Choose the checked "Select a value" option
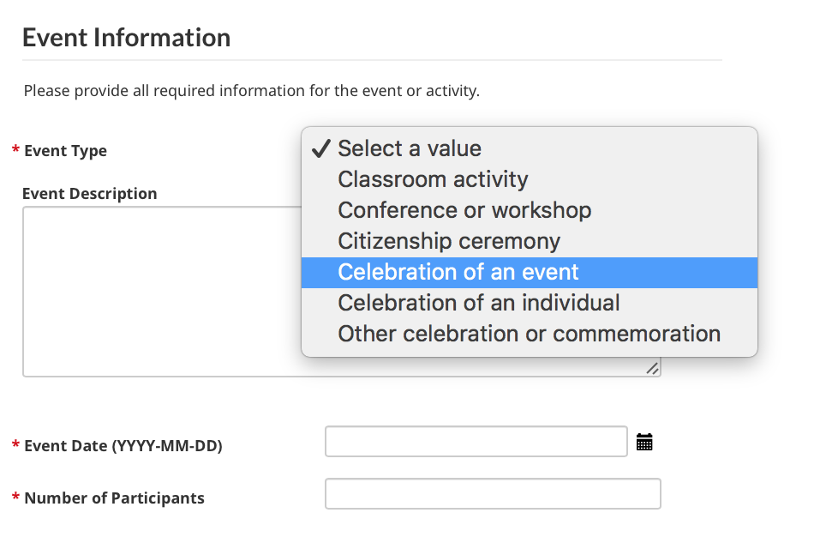This screenshot has width=814, height=549. pos(409,148)
